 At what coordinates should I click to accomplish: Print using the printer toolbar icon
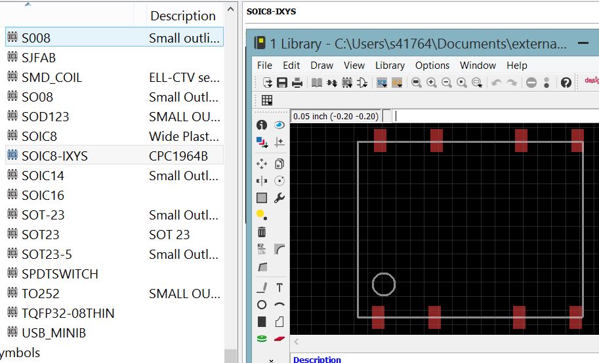(297, 83)
